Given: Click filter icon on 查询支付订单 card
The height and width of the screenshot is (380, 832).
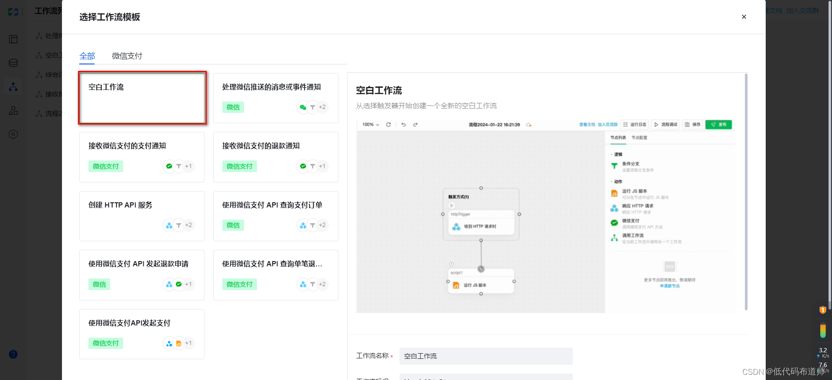Looking at the screenshot, I should [x=312, y=225].
